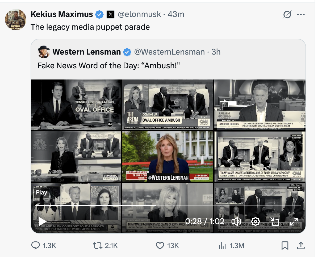The width and height of the screenshot is (318, 257).
Task: Play the video with the play button
Action: coord(43,221)
